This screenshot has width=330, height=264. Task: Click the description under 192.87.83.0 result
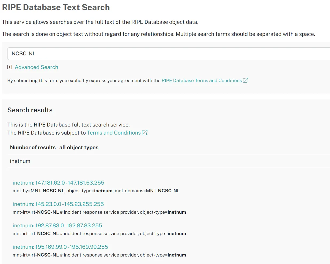pos(99,234)
